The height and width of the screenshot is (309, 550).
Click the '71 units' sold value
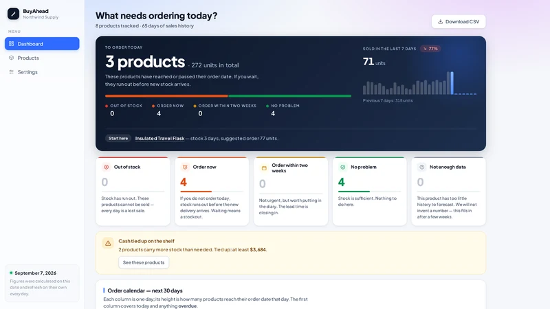[x=374, y=62]
